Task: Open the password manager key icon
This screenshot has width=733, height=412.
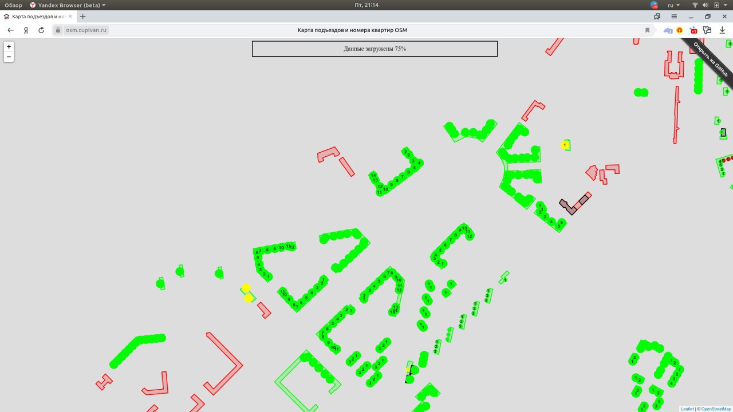Action: click(x=707, y=30)
